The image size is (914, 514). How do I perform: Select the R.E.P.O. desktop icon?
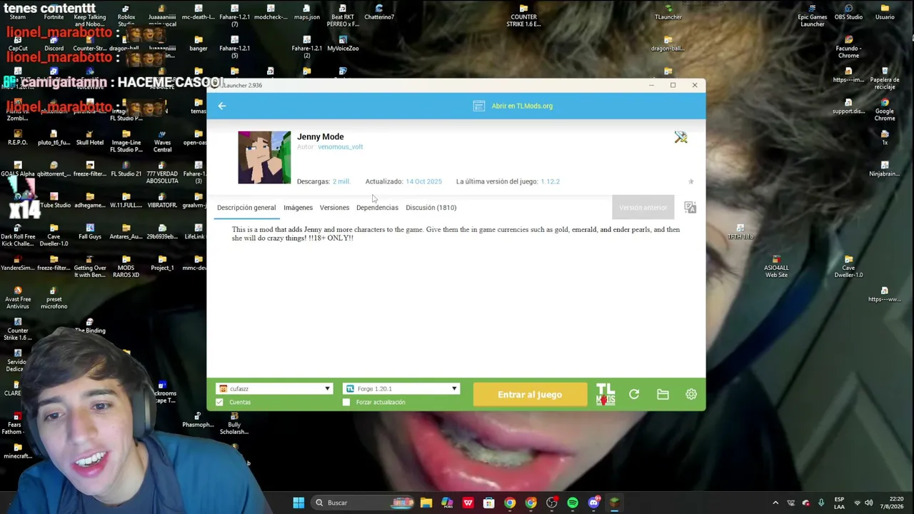click(18, 138)
